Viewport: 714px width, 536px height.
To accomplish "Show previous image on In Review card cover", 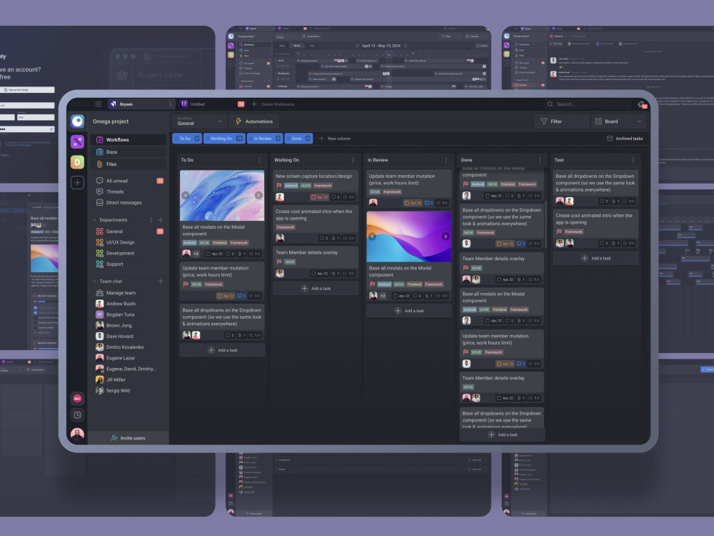I will [372, 236].
